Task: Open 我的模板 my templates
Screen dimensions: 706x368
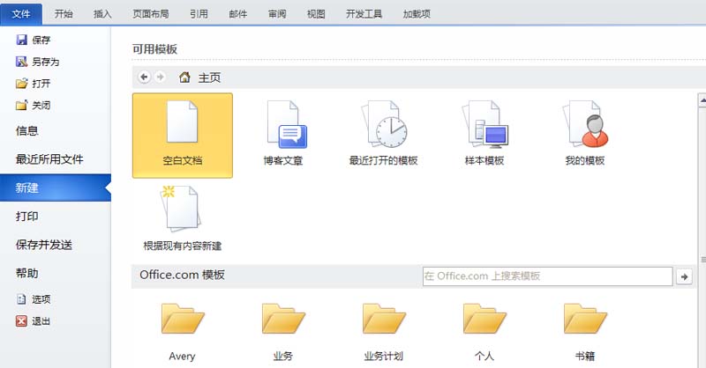Action: point(585,133)
